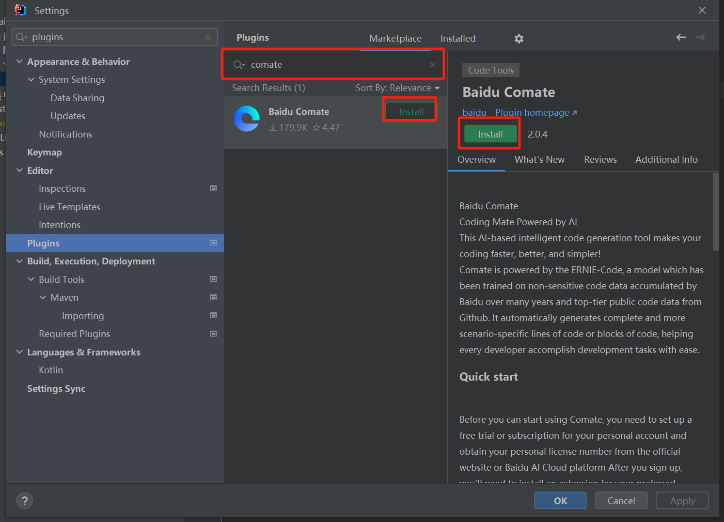Select Intentions under Editor
724x522 pixels.
click(60, 225)
